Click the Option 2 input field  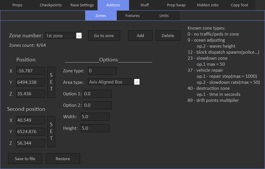[97, 105]
